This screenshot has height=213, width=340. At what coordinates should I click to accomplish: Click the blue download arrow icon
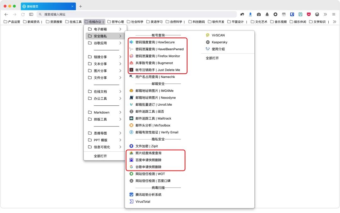pos(251,14)
